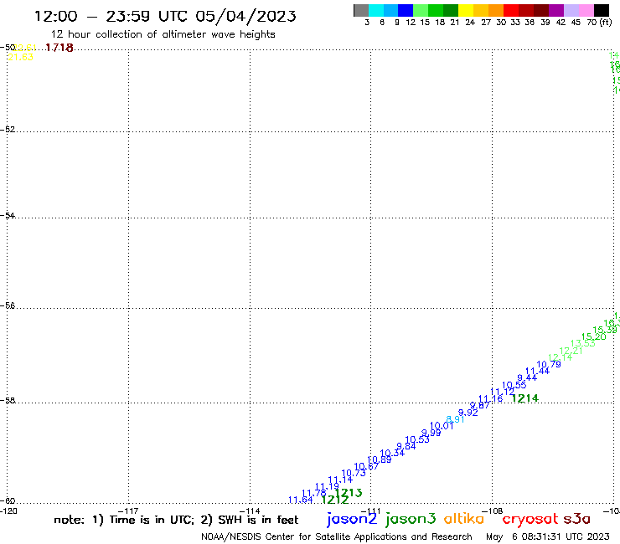Click the wave height value '10.34'
The image size is (620, 544).
(392, 453)
